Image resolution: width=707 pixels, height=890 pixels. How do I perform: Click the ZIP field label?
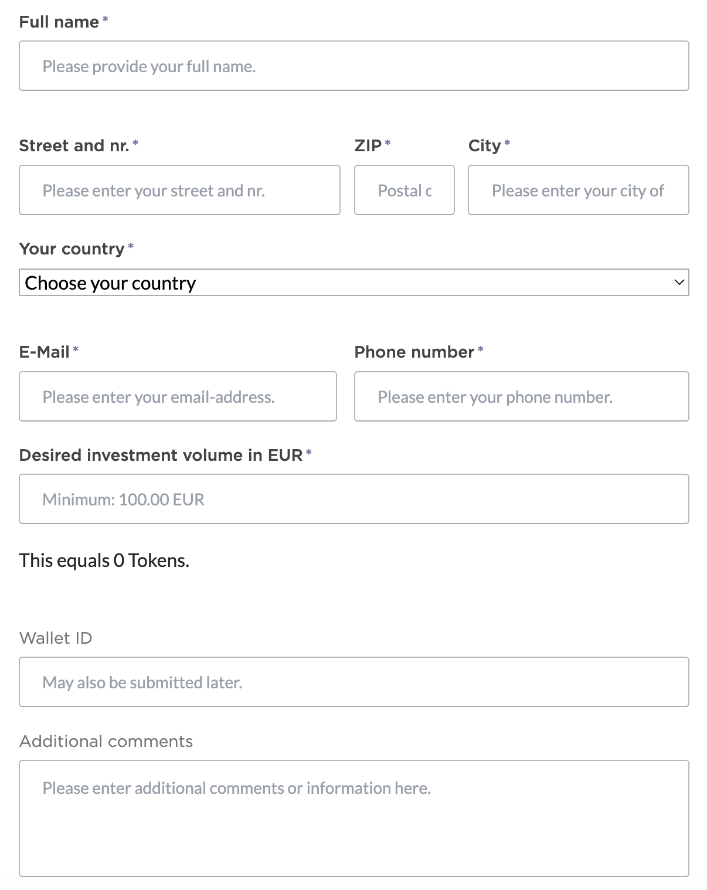pyautogui.click(x=368, y=146)
